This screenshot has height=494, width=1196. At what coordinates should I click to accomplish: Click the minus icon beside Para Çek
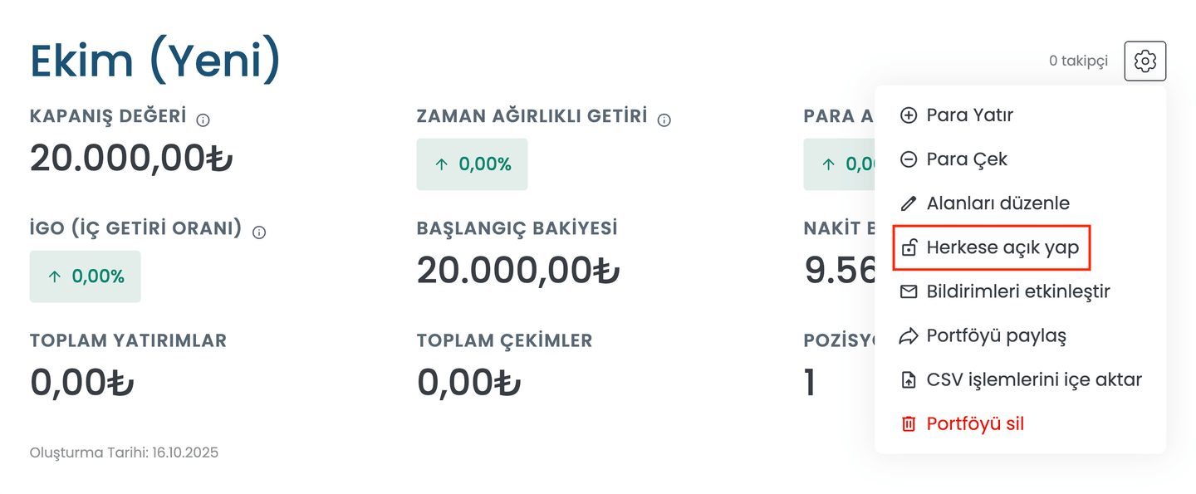[909, 159]
